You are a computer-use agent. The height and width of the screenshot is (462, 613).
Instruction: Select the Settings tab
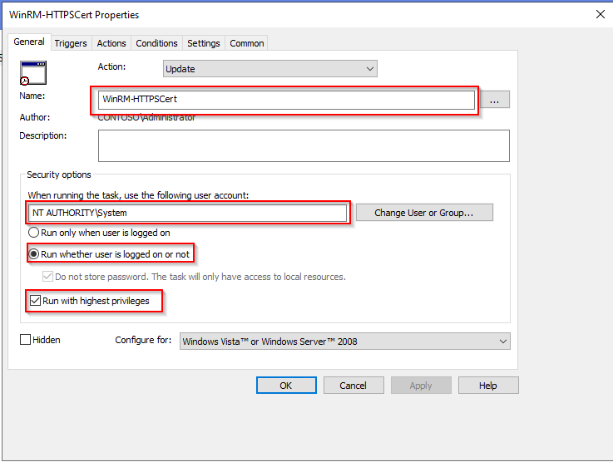pyautogui.click(x=204, y=43)
